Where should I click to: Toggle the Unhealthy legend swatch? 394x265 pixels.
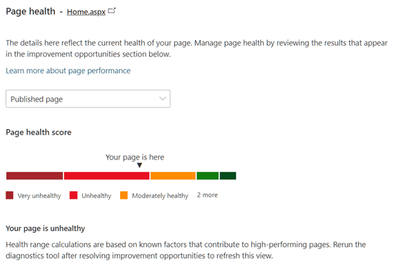(x=73, y=195)
